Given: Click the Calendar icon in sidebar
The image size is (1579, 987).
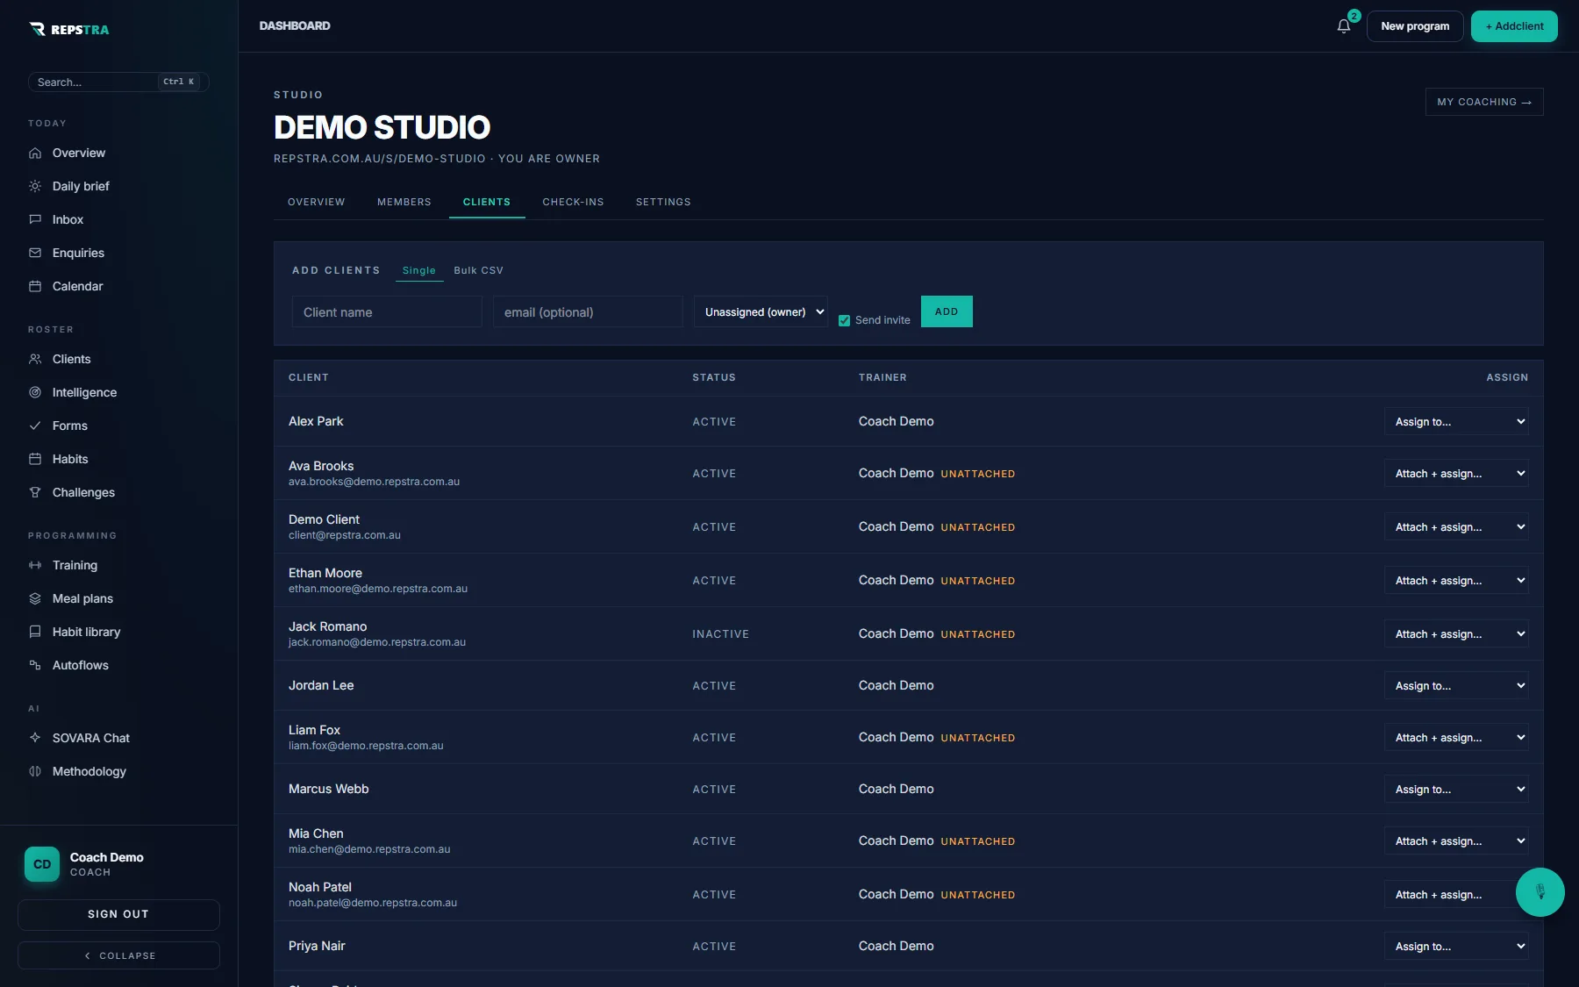Looking at the screenshot, I should [x=35, y=286].
